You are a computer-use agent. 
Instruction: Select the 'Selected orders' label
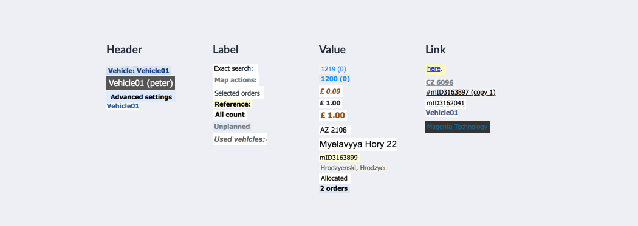point(237,93)
